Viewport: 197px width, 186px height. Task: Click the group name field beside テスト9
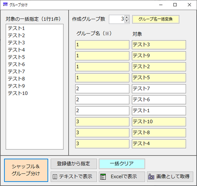(x=102, y=56)
